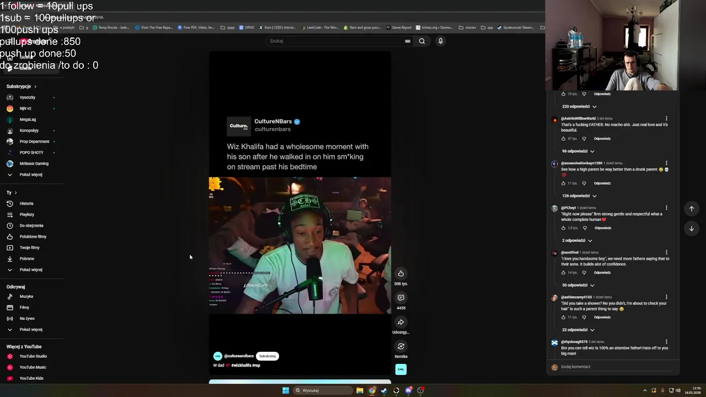Click the taskbar Wyszukaj search box
Viewport: 706px width, 397px height.
pyautogui.click(x=322, y=390)
